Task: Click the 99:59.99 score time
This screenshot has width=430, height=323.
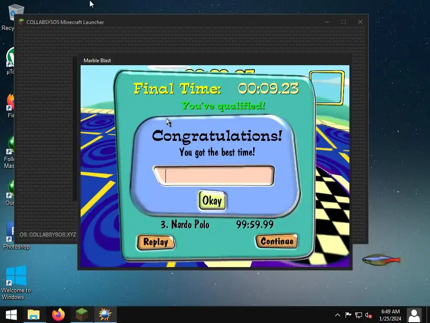Action: coord(255,225)
